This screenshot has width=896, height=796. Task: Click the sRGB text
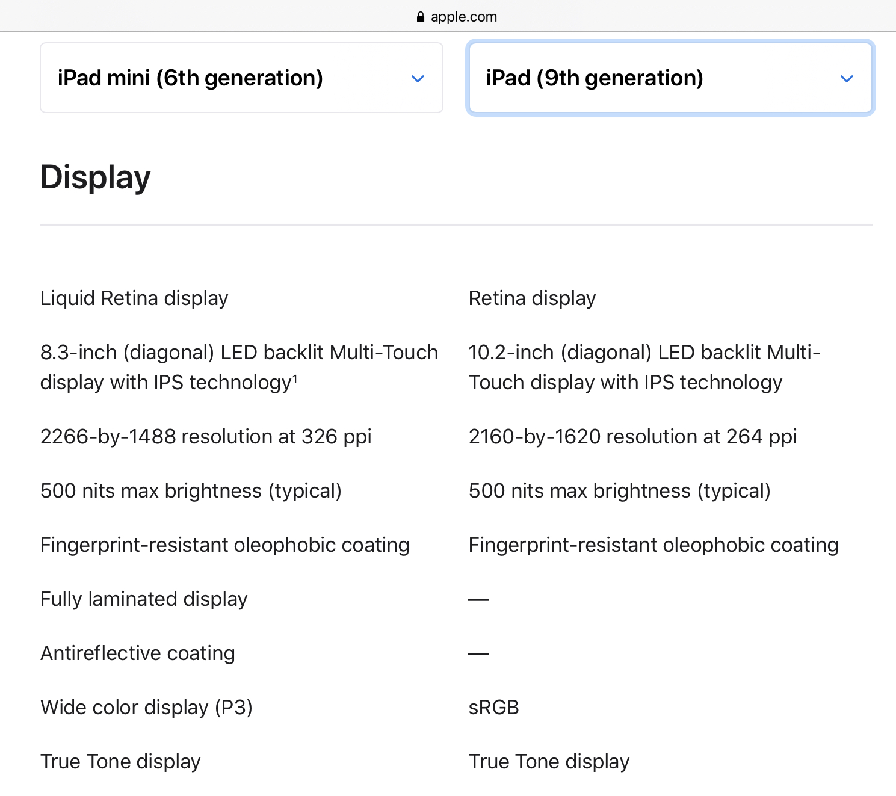click(x=493, y=708)
